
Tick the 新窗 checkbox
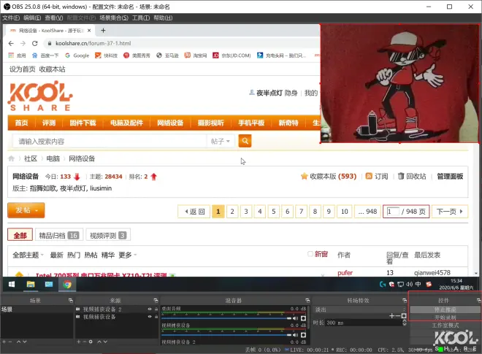(310, 254)
